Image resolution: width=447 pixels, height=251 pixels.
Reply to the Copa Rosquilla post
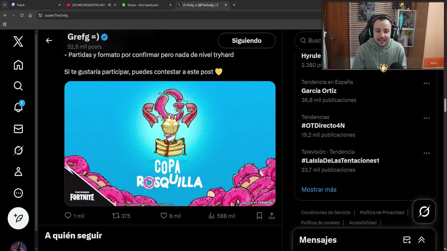point(68,216)
